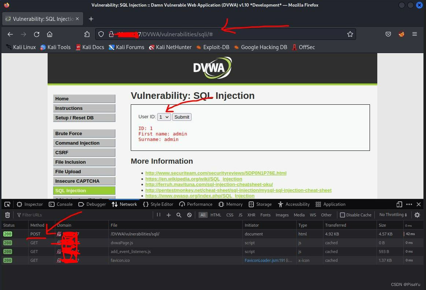Viewport: 426px width, 290px height.
Task: Open the User ID dropdown
Action: tap(164, 117)
